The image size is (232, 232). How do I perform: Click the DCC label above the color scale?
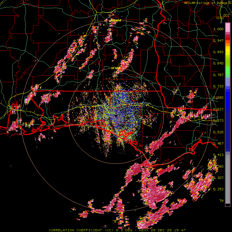coord(226,15)
